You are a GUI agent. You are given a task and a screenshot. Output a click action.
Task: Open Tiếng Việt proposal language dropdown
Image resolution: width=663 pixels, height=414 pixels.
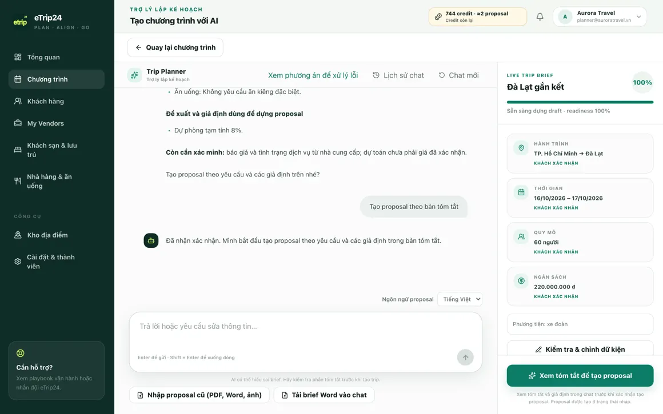pos(460,299)
